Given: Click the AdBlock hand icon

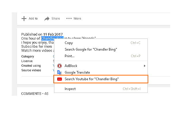Looking at the screenshot, I should [60, 66].
